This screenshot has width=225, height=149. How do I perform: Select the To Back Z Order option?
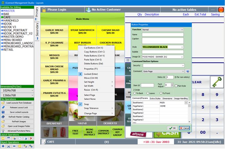[135, 93]
